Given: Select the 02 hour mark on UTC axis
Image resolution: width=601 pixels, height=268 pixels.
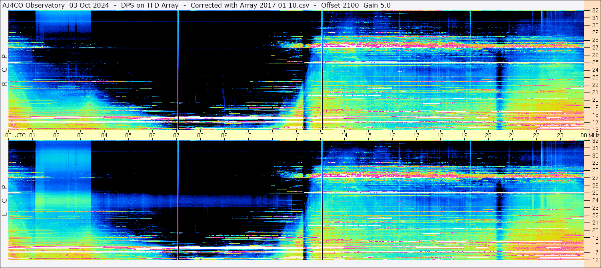Looking at the screenshot, I should 56,135.
